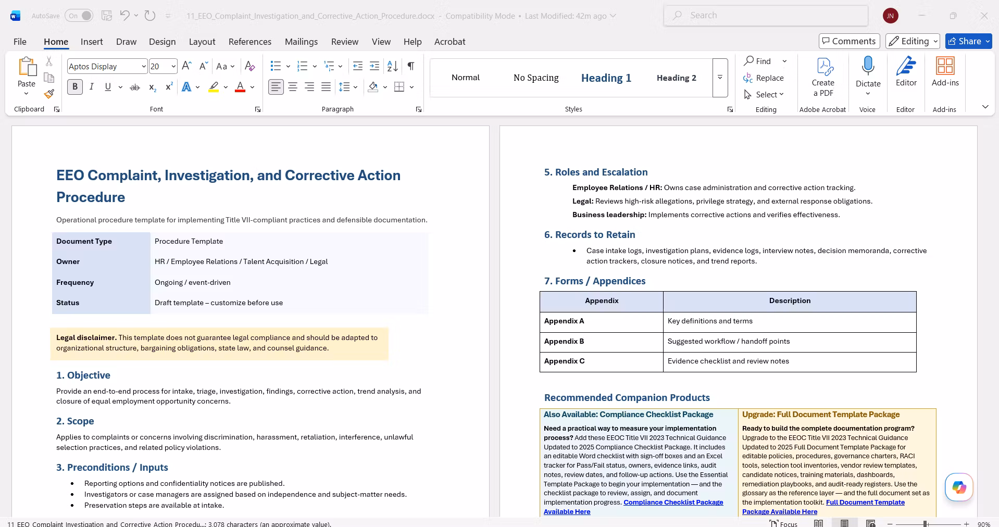This screenshot has width=999, height=527.
Task: Launch the Editor proofing pane
Action: (906, 72)
